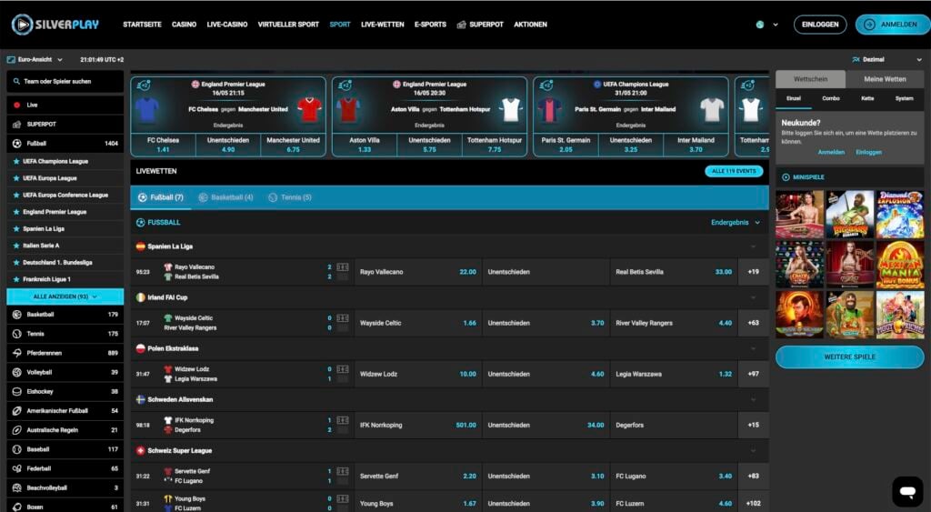The height and width of the screenshot is (512, 931).
Task: Click star beside UEFA Europa League
Action: [x=16, y=178]
